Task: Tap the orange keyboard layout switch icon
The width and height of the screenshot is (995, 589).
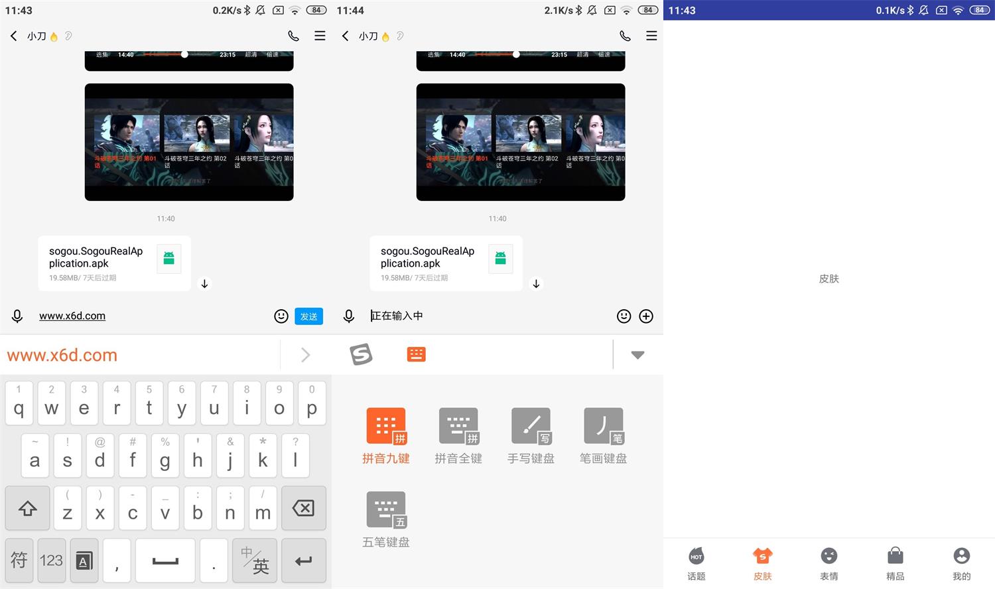Action: (x=416, y=355)
